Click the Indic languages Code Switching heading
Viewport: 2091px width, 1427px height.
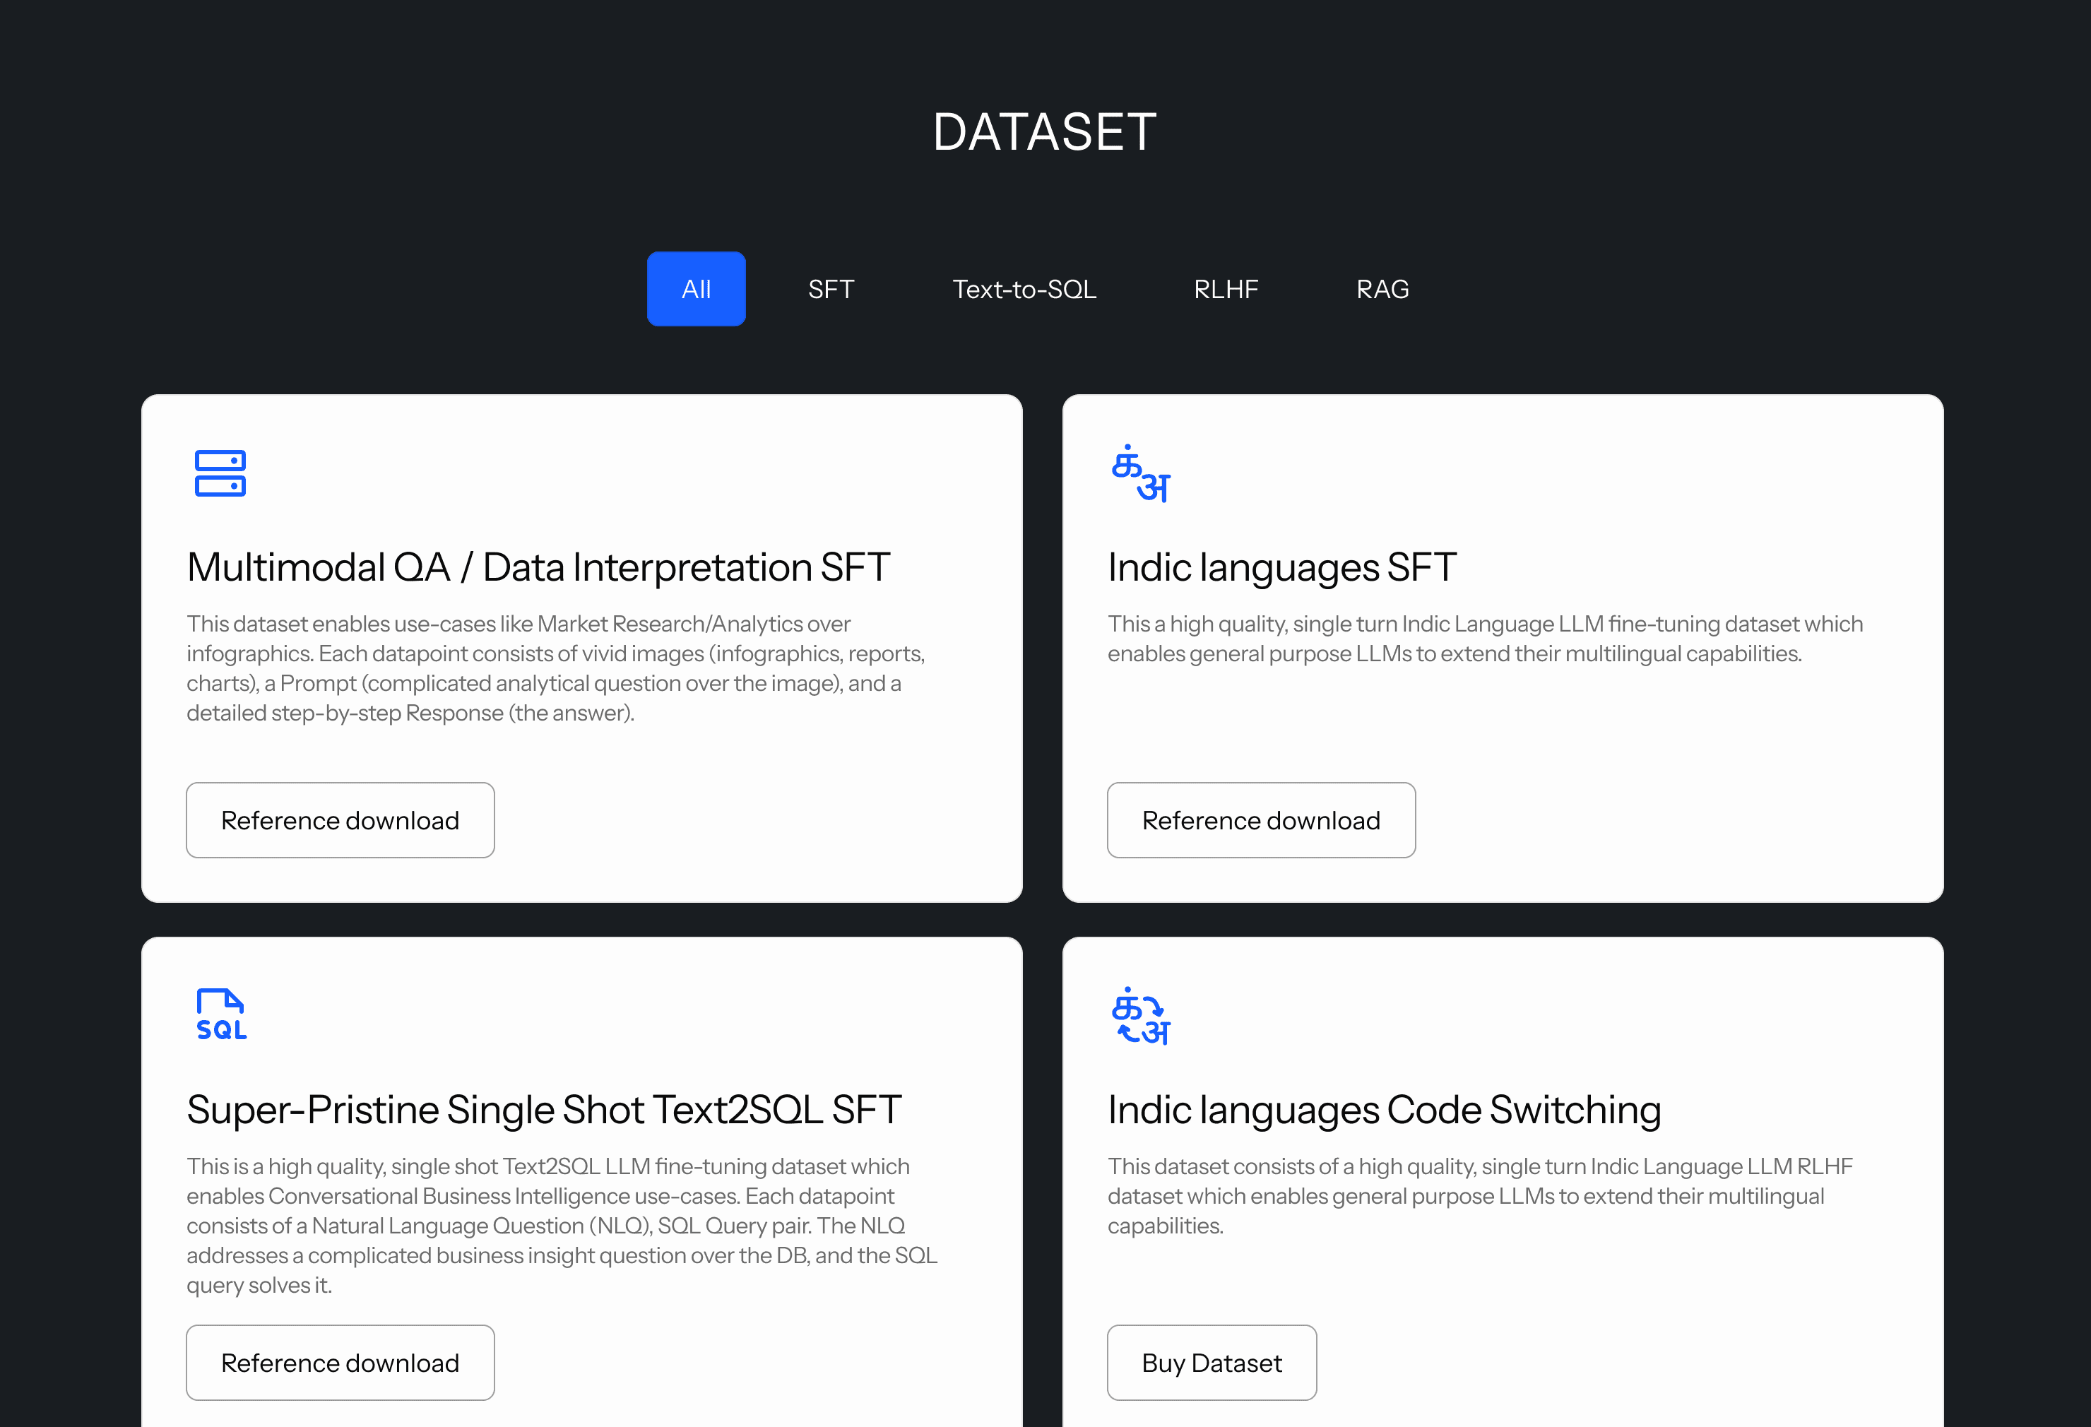(x=1384, y=1109)
